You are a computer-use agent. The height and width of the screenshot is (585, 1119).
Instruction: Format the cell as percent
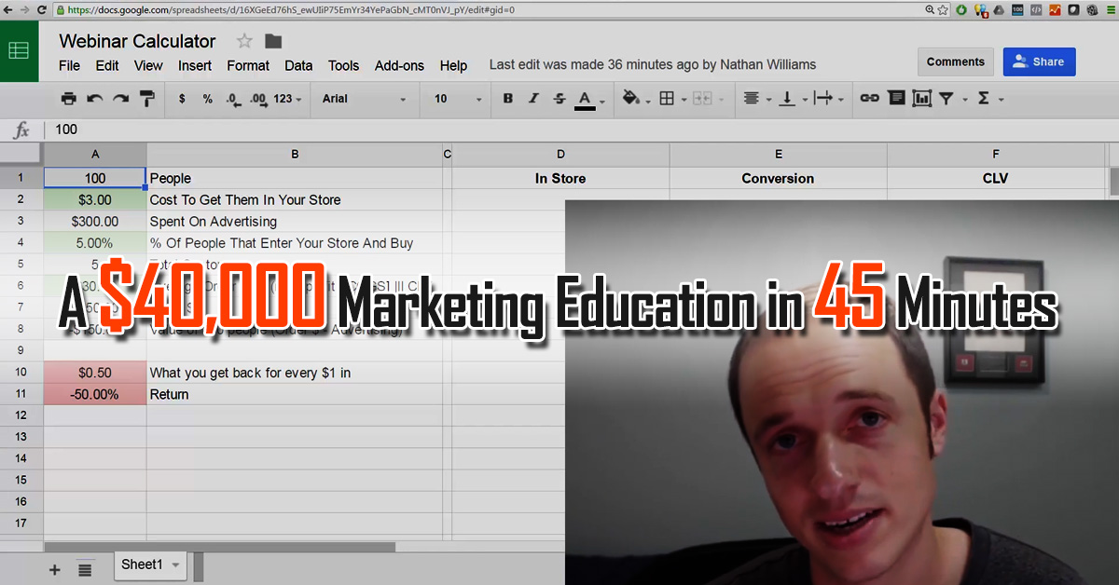207,99
